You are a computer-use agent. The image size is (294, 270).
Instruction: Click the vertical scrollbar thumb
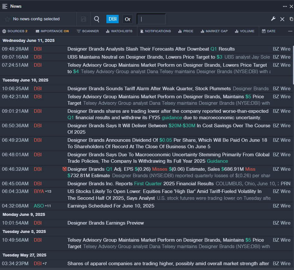(293, 65)
